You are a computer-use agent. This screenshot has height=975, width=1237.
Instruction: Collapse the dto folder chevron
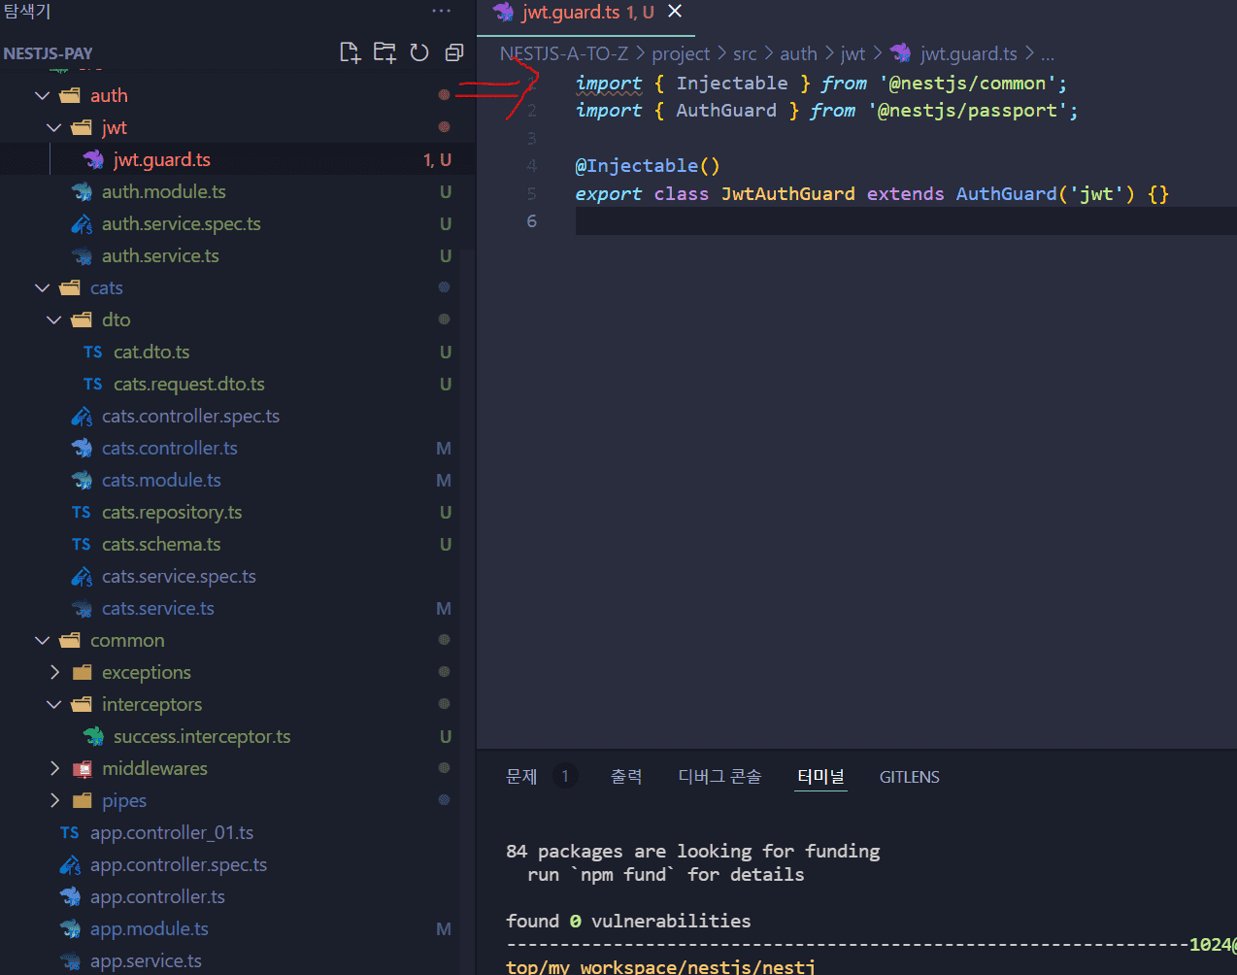pyautogui.click(x=54, y=319)
